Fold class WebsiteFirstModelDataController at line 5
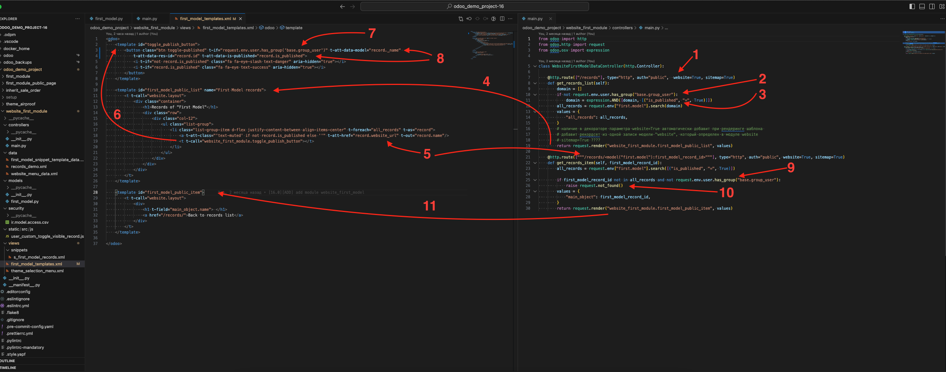Image resolution: width=946 pixels, height=372 pixels. point(535,66)
